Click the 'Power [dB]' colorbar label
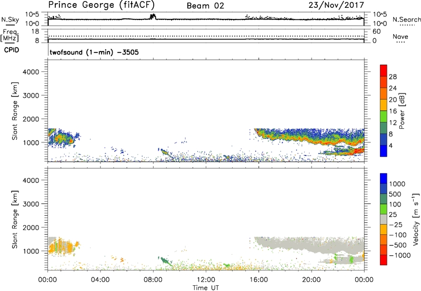Viewport: 421px width, 291px height. point(402,111)
